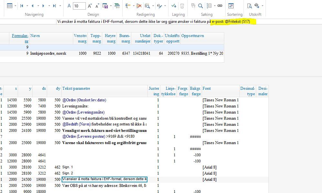The image size is (322, 193).
Task: Expand the insert row dropdown arrow
Action: click(x=134, y=6)
